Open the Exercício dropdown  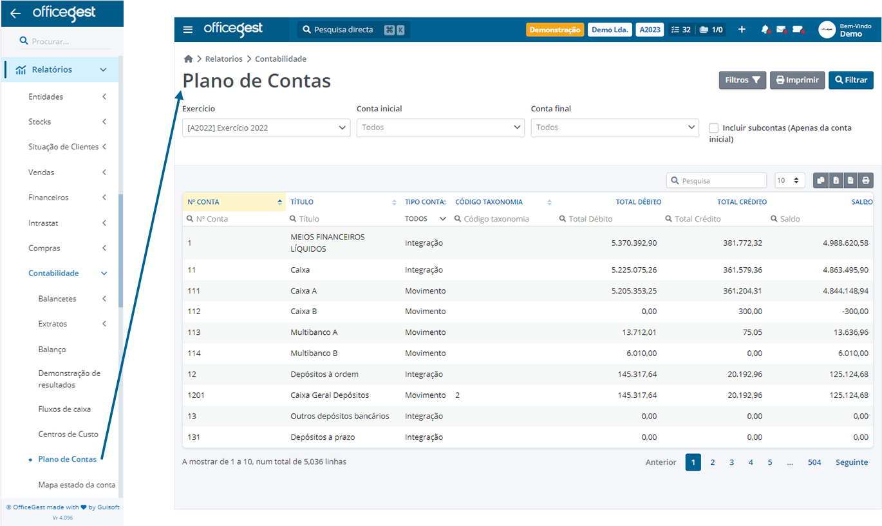pos(266,127)
